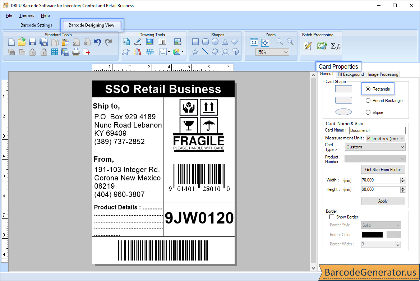Expand the shapes picture tool dropdown arrow
Screen dimensions: 420x281
point(183,52)
